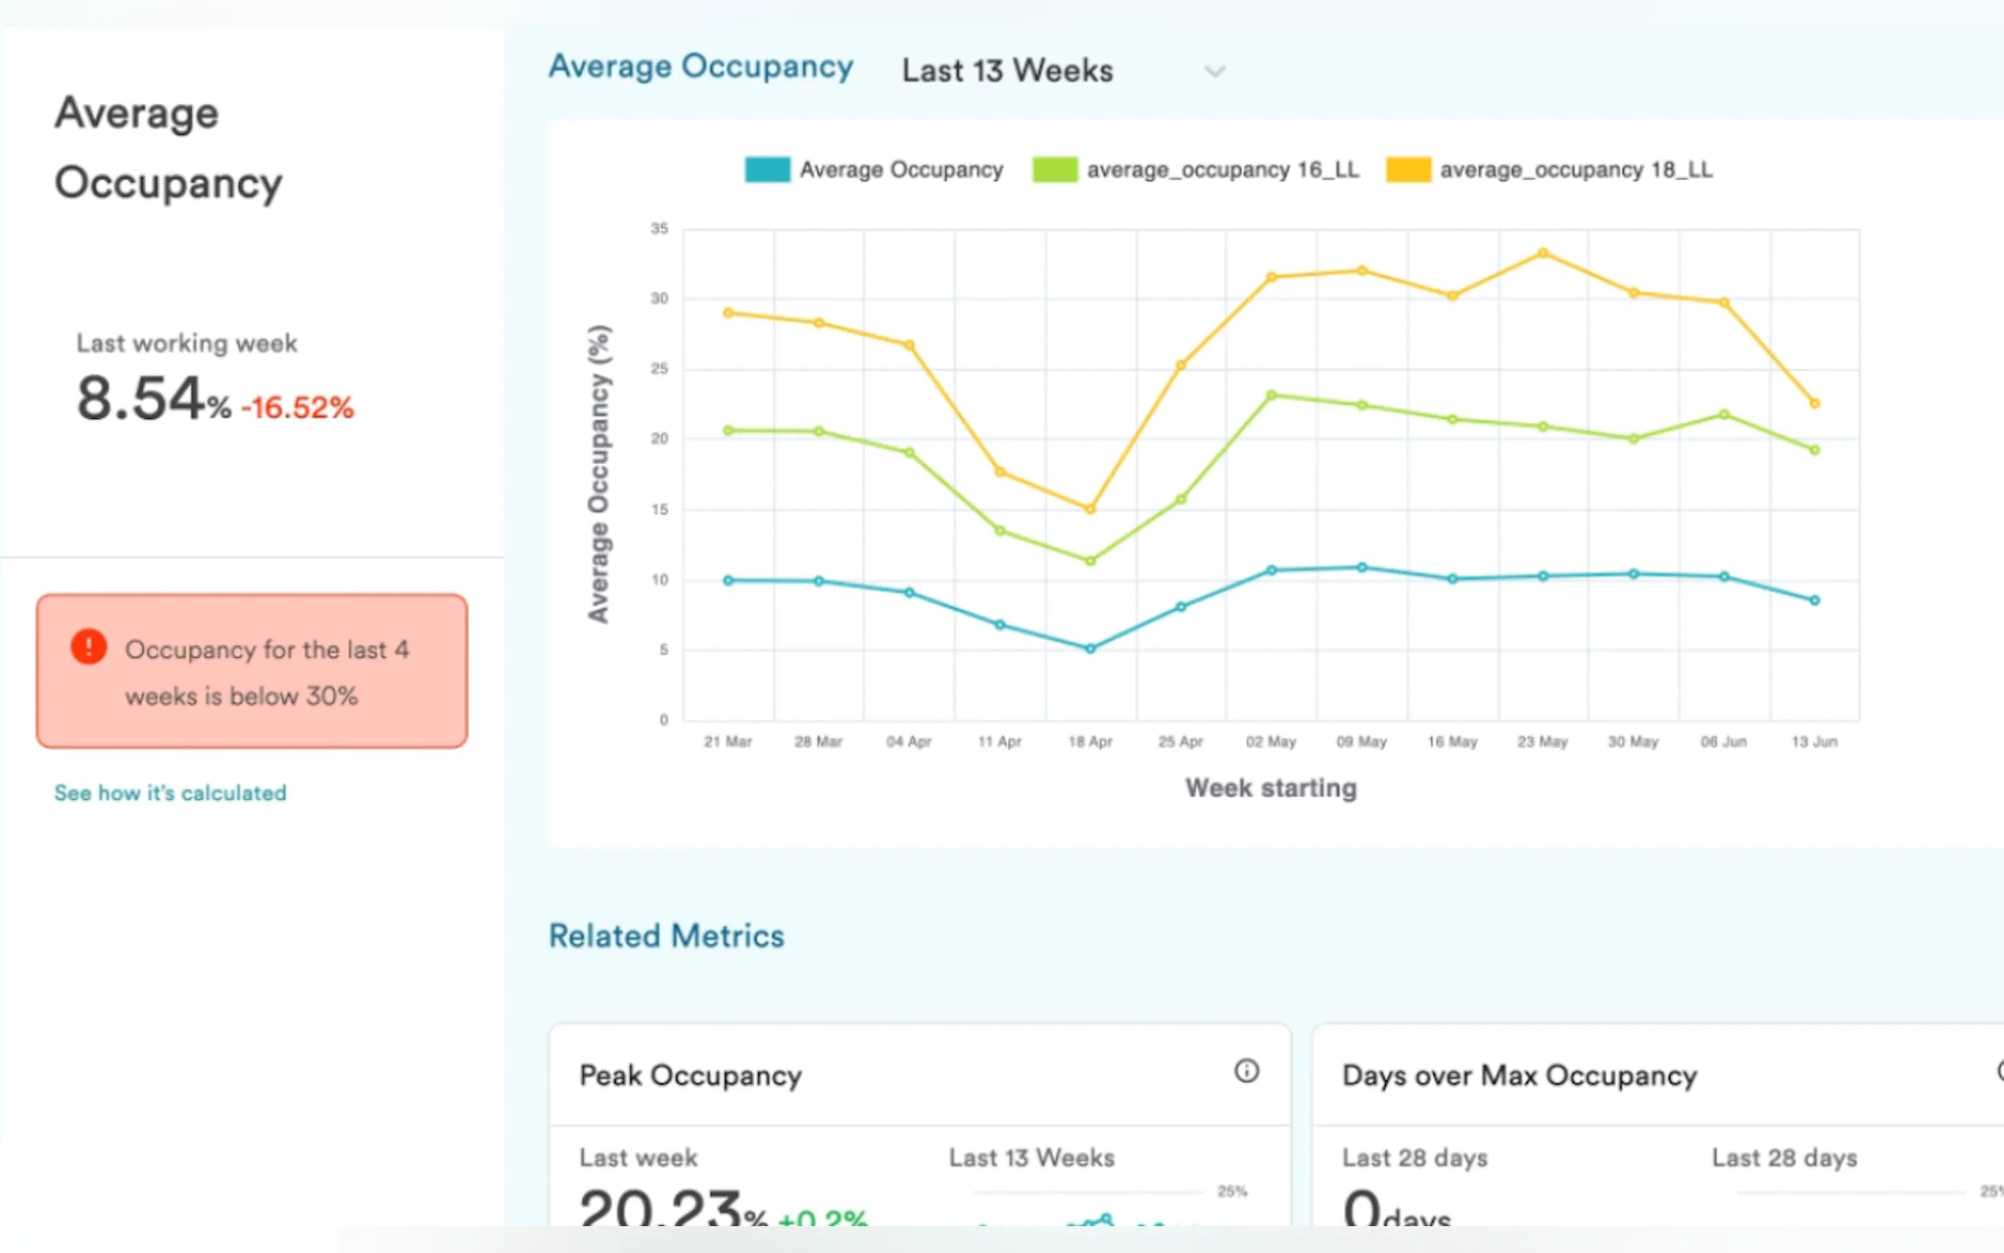Viewport: 2004px width, 1253px height.
Task: Select the 18 Apr yellow data point
Action: 1090,509
